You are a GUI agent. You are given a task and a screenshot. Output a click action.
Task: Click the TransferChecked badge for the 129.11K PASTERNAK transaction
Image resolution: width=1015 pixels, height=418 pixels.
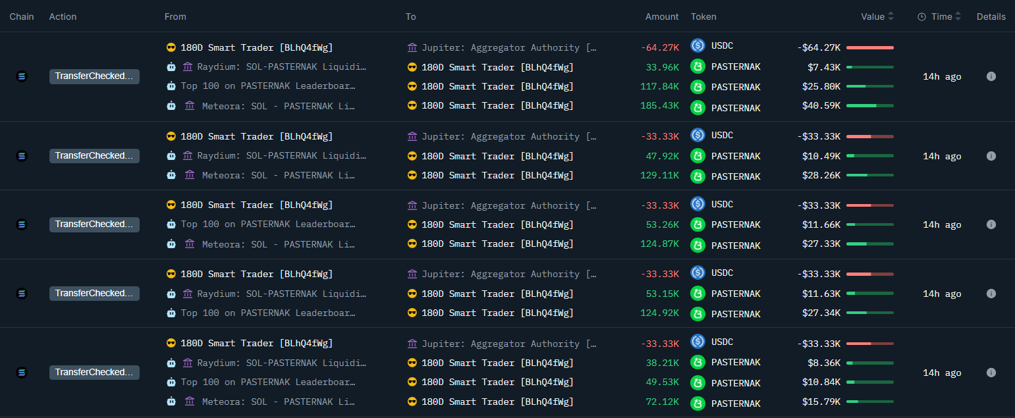point(94,156)
